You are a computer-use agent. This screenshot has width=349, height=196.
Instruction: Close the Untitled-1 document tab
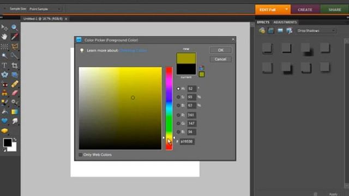(66, 19)
